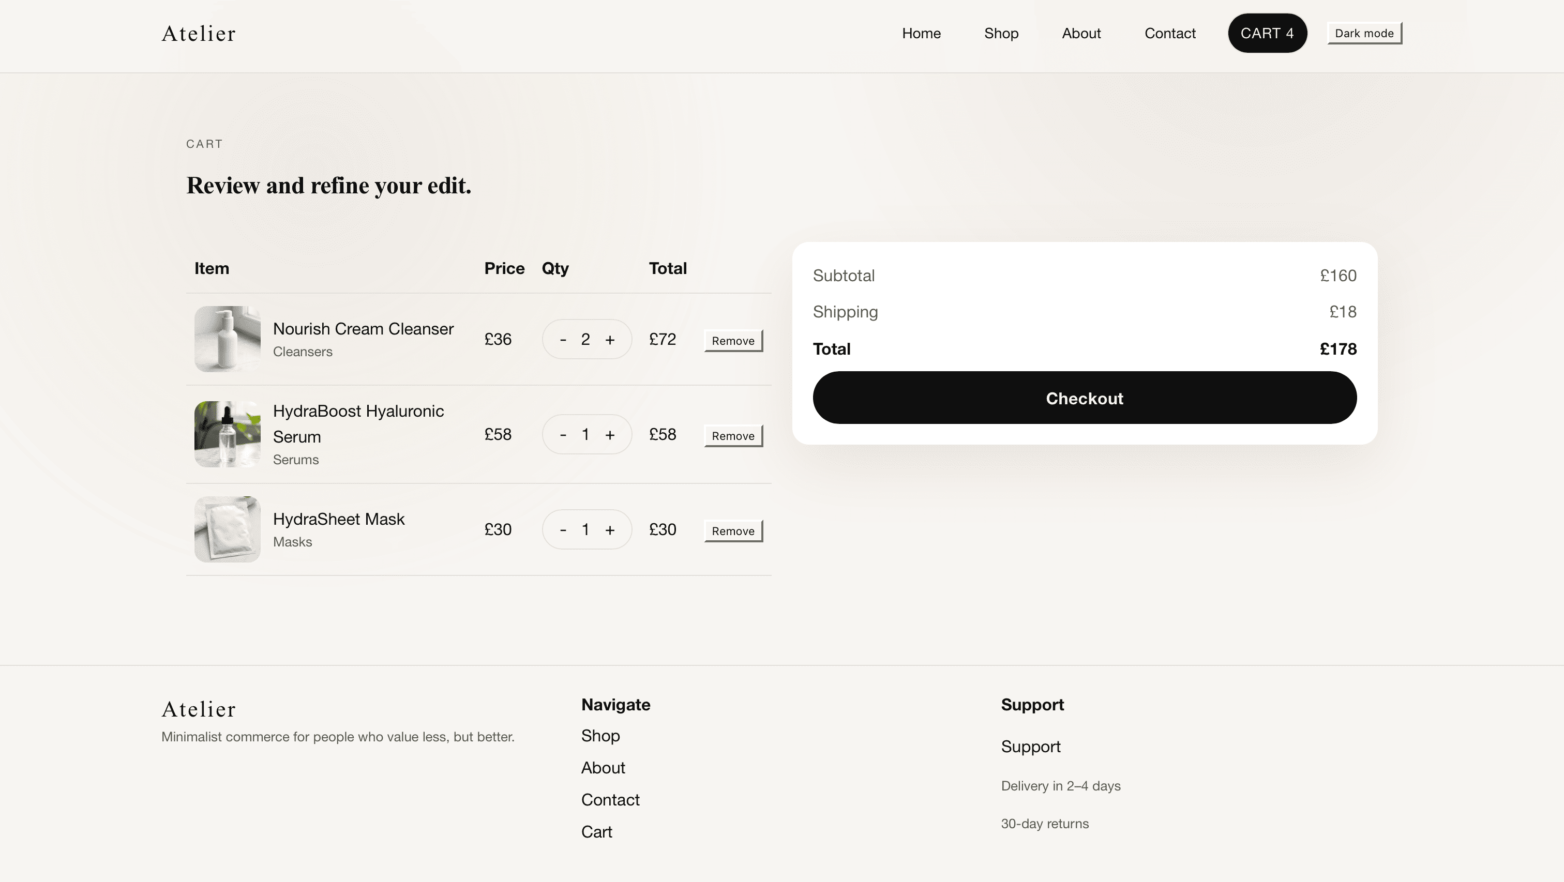Open About from the footer links
1564x882 pixels.
(603, 767)
